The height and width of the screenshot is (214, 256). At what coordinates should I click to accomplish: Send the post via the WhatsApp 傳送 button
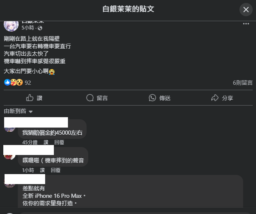[159, 98]
